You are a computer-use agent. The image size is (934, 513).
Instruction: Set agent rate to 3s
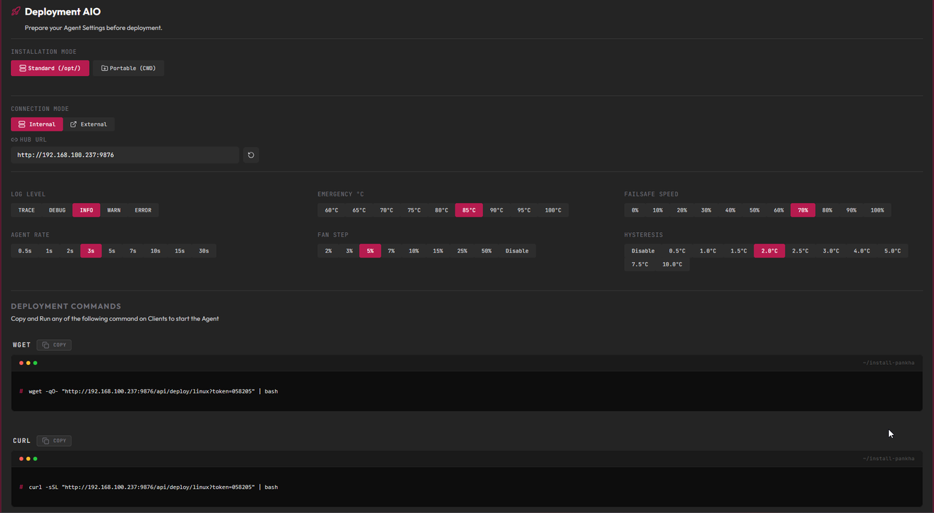click(90, 251)
